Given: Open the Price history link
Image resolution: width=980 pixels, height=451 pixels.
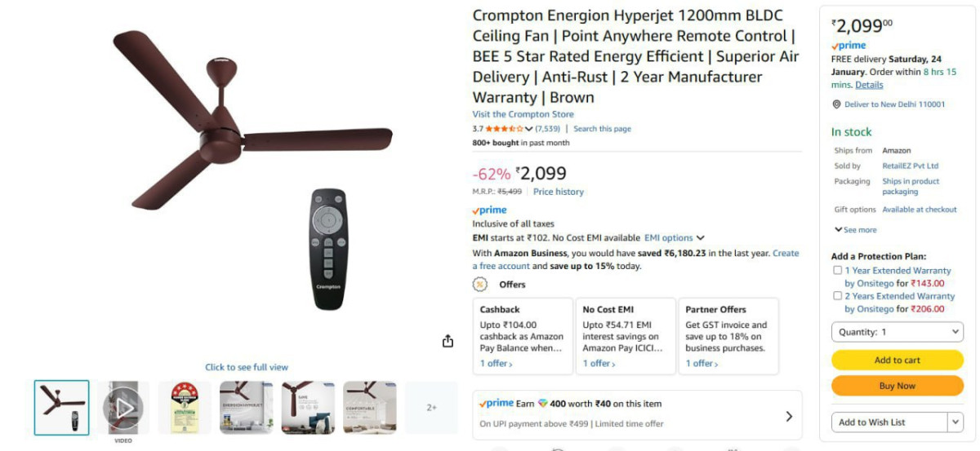Looking at the screenshot, I should pos(559,192).
